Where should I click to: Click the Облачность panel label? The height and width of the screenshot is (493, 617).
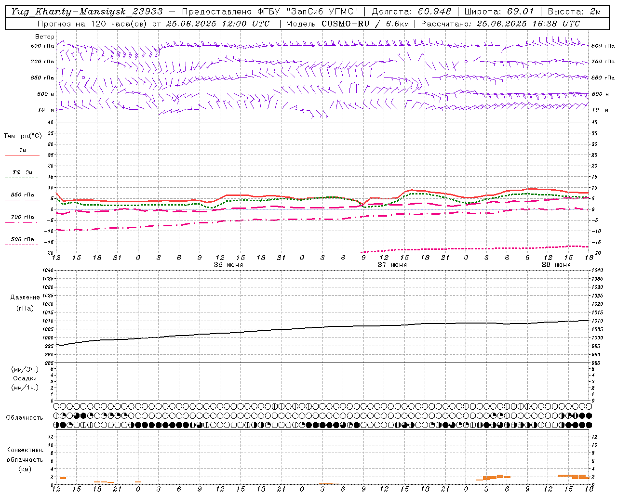(25, 418)
